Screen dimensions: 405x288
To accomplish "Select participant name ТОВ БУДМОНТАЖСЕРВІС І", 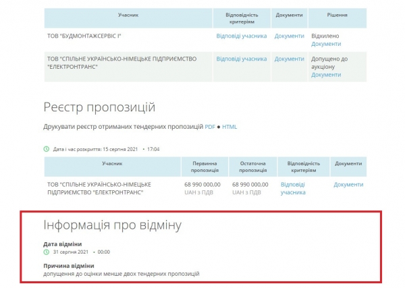I will [88, 36].
